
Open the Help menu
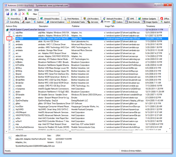[36, 10]
